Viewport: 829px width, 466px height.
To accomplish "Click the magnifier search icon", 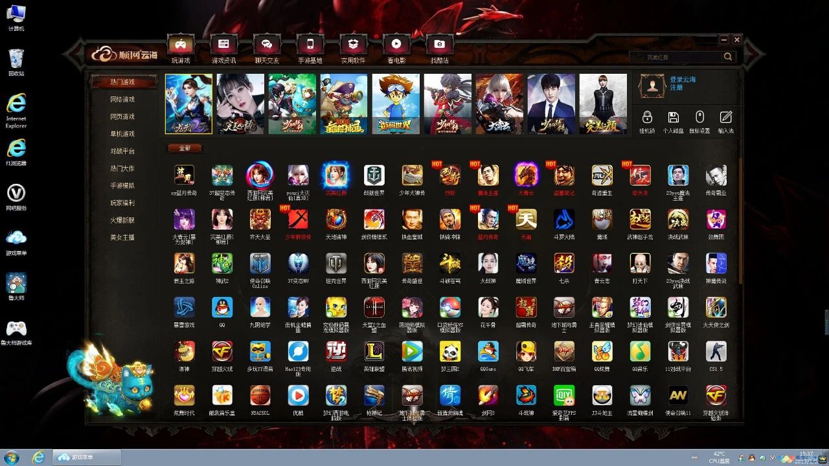I will [x=729, y=57].
